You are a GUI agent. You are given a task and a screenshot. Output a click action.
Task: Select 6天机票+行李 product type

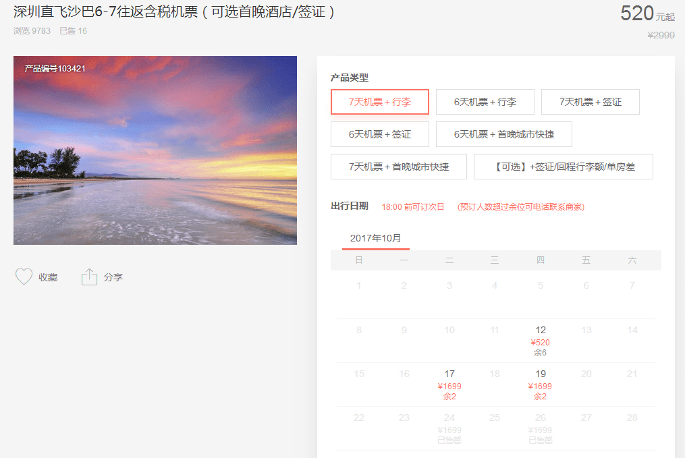(485, 102)
